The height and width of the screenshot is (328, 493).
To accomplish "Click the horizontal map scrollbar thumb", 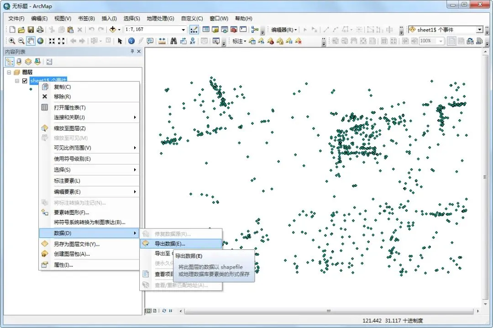I will pos(329,311).
